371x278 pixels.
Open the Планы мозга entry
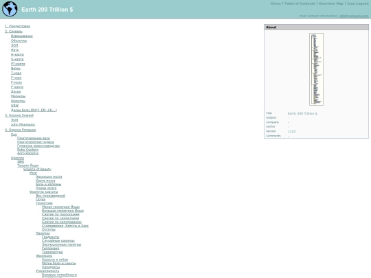pos(46,188)
